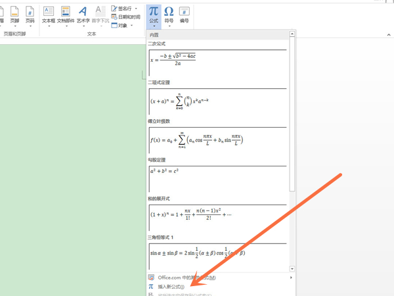Image resolution: width=394 pixels, height=296 pixels.
Task: Insert the 和的展开式 expansion equation
Action: tap(218, 218)
